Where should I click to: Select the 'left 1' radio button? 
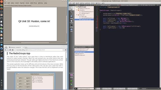(18, 81)
